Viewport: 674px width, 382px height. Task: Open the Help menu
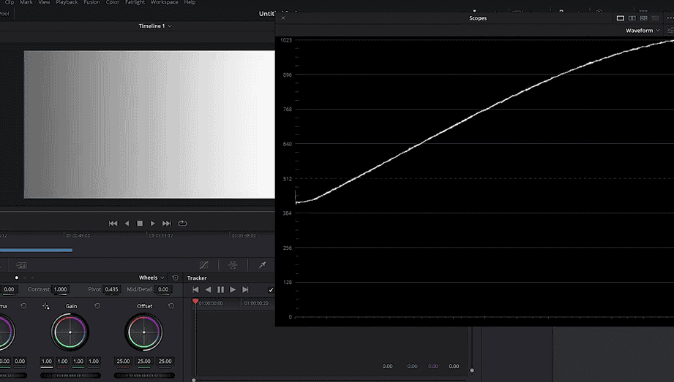(190, 3)
